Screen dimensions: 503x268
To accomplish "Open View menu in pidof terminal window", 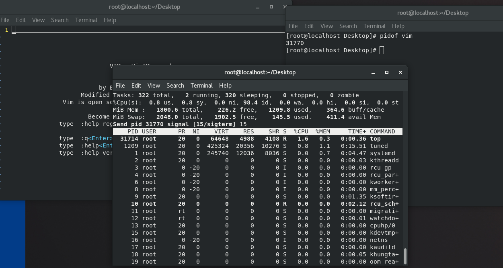I will [327, 26].
